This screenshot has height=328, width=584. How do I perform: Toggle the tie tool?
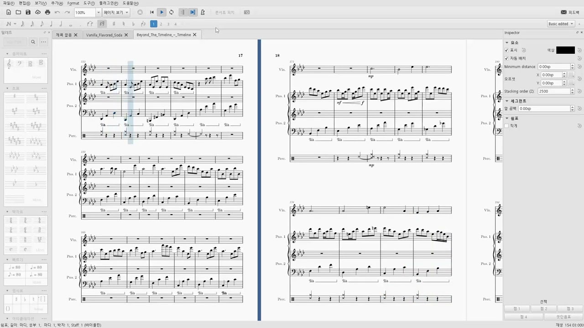(x=90, y=24)
